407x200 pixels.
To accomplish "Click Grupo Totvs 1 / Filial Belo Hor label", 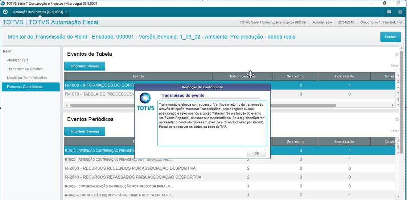I will point(381,22).
